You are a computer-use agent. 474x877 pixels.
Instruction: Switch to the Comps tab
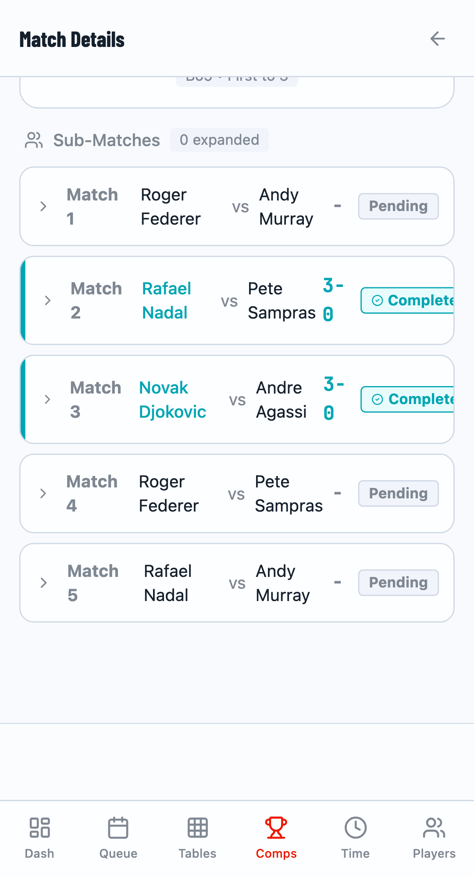[276, 838]
